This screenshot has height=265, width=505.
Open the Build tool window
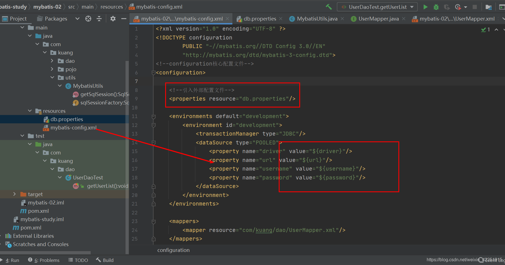click(105, 260)
